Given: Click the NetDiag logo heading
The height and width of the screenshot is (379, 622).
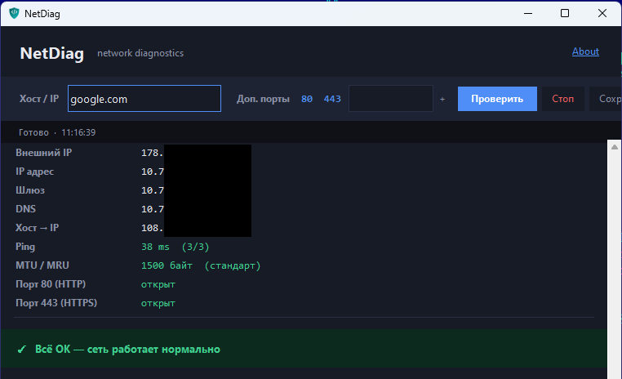Looking at the screenshot, I should (52, 53).
